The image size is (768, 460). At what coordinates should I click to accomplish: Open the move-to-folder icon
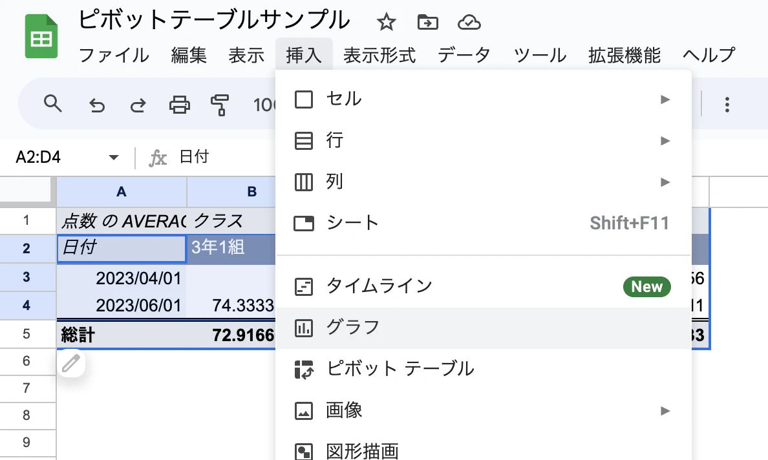(427, 21)
